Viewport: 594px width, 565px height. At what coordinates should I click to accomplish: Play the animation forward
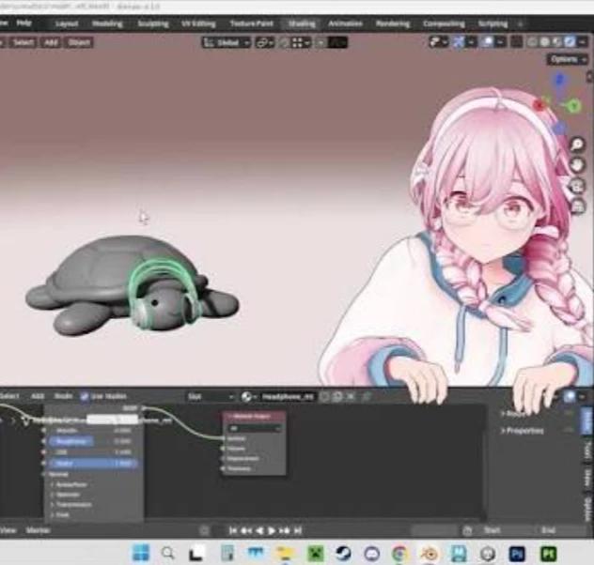click(272, 530)
